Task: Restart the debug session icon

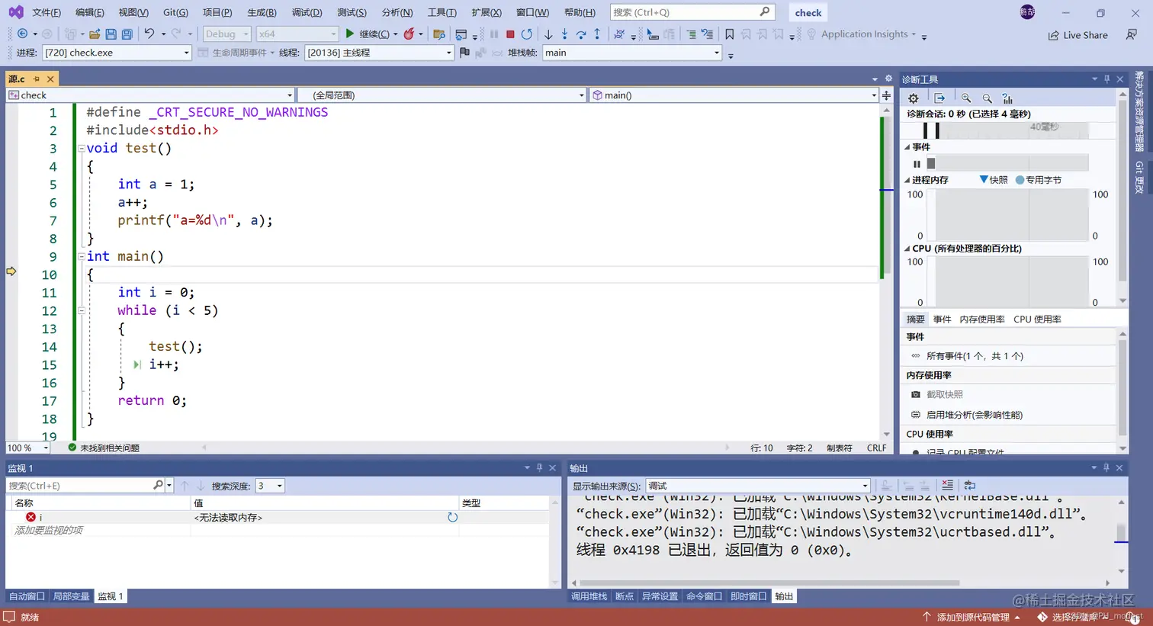Action: tap(527, 34)
